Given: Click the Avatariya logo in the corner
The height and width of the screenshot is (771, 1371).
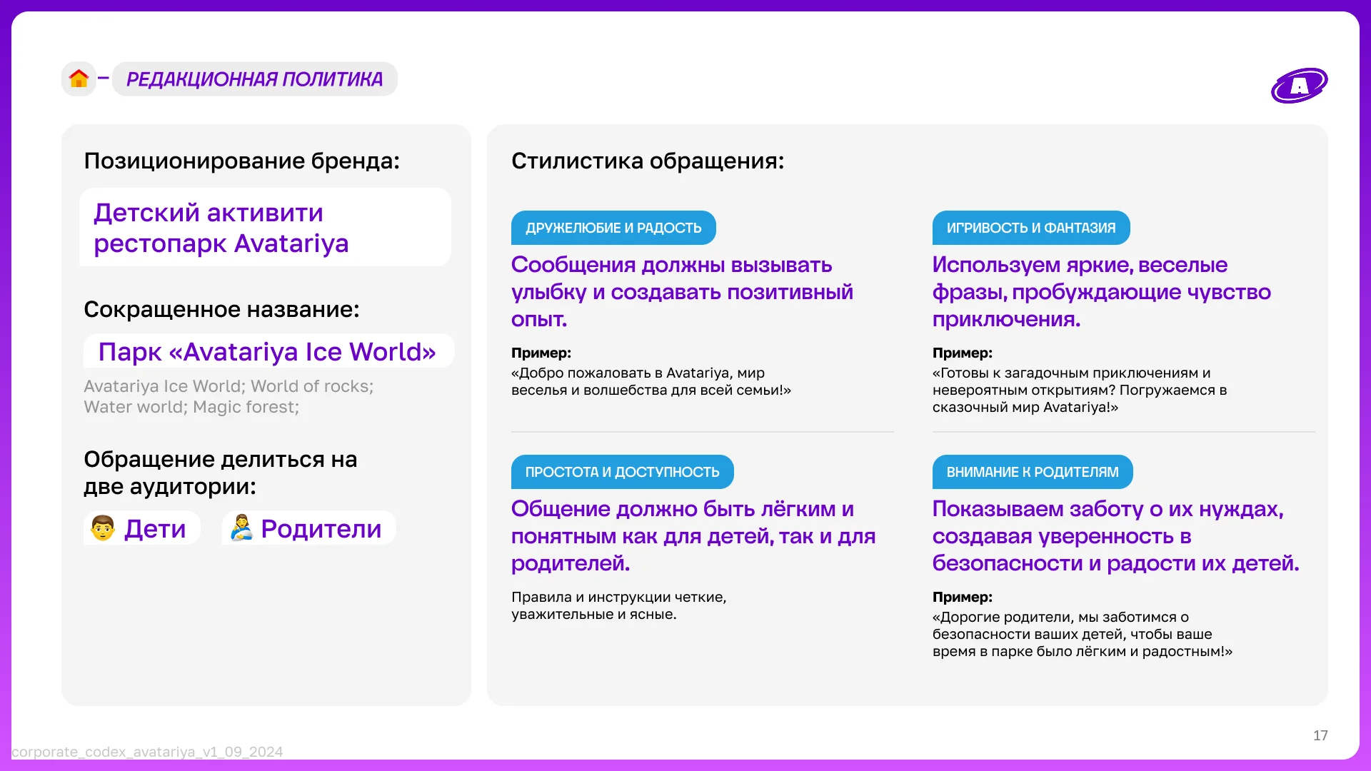Looking at the screenshot, I should pyautogui.click(x=1299, y=86).
